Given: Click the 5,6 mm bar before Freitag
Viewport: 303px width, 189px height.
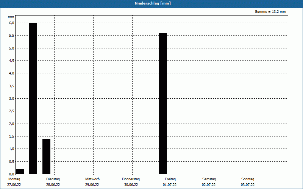Looking at the screenshot, I should coord(163,103).
